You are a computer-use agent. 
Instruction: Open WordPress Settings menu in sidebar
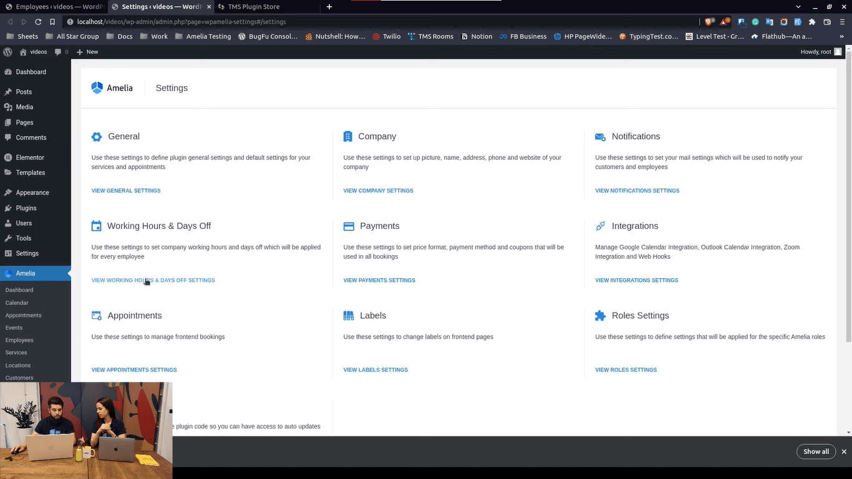[x=27, y=253]
